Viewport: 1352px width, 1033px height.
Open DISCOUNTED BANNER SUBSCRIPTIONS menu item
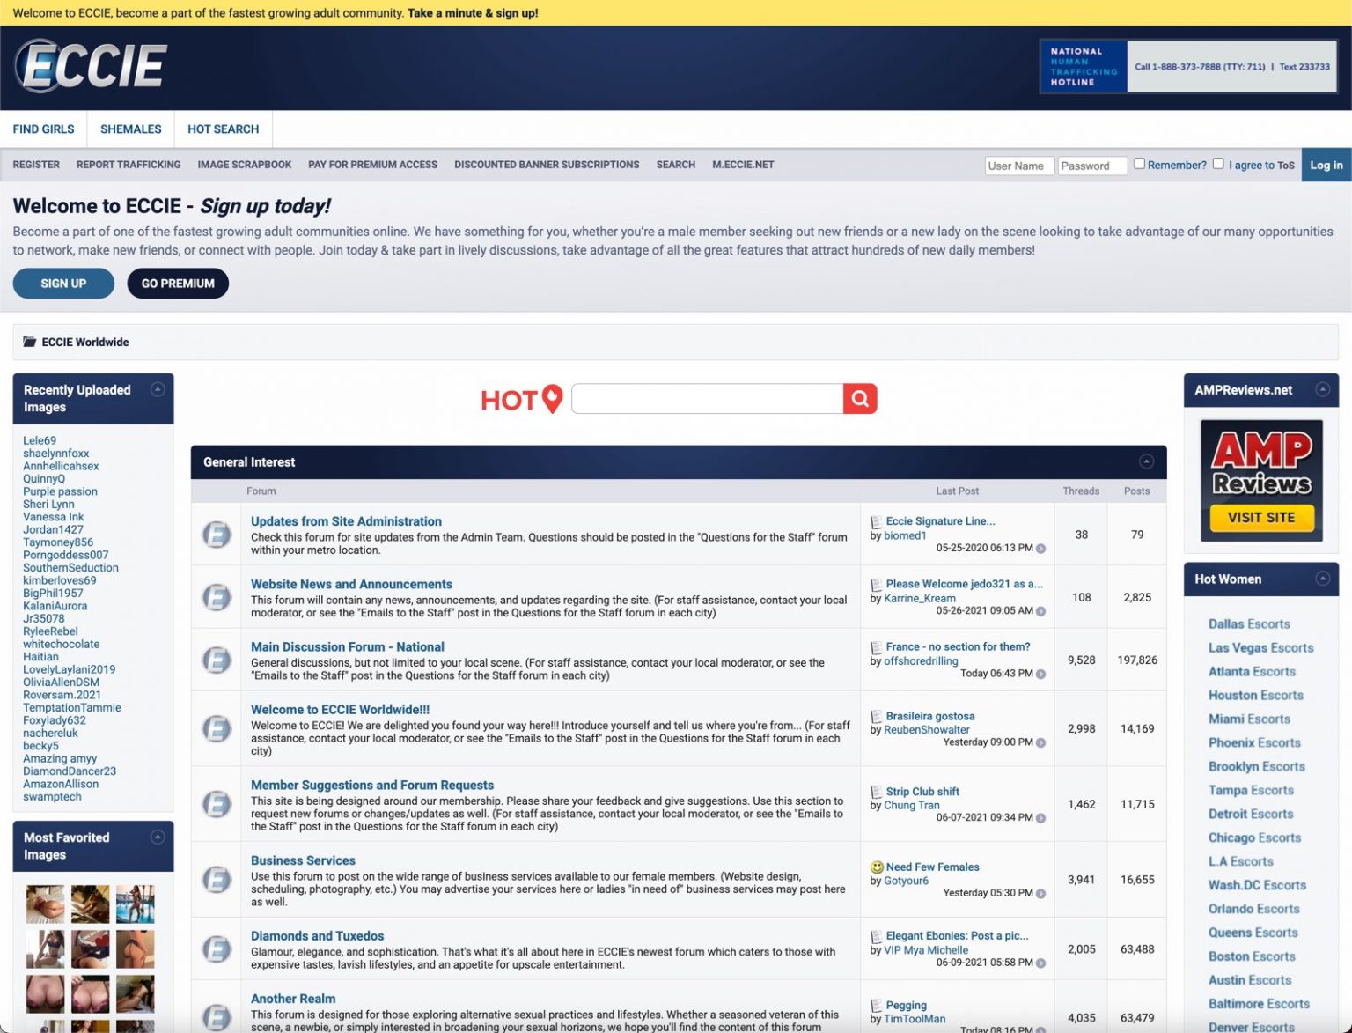(547, 165)
